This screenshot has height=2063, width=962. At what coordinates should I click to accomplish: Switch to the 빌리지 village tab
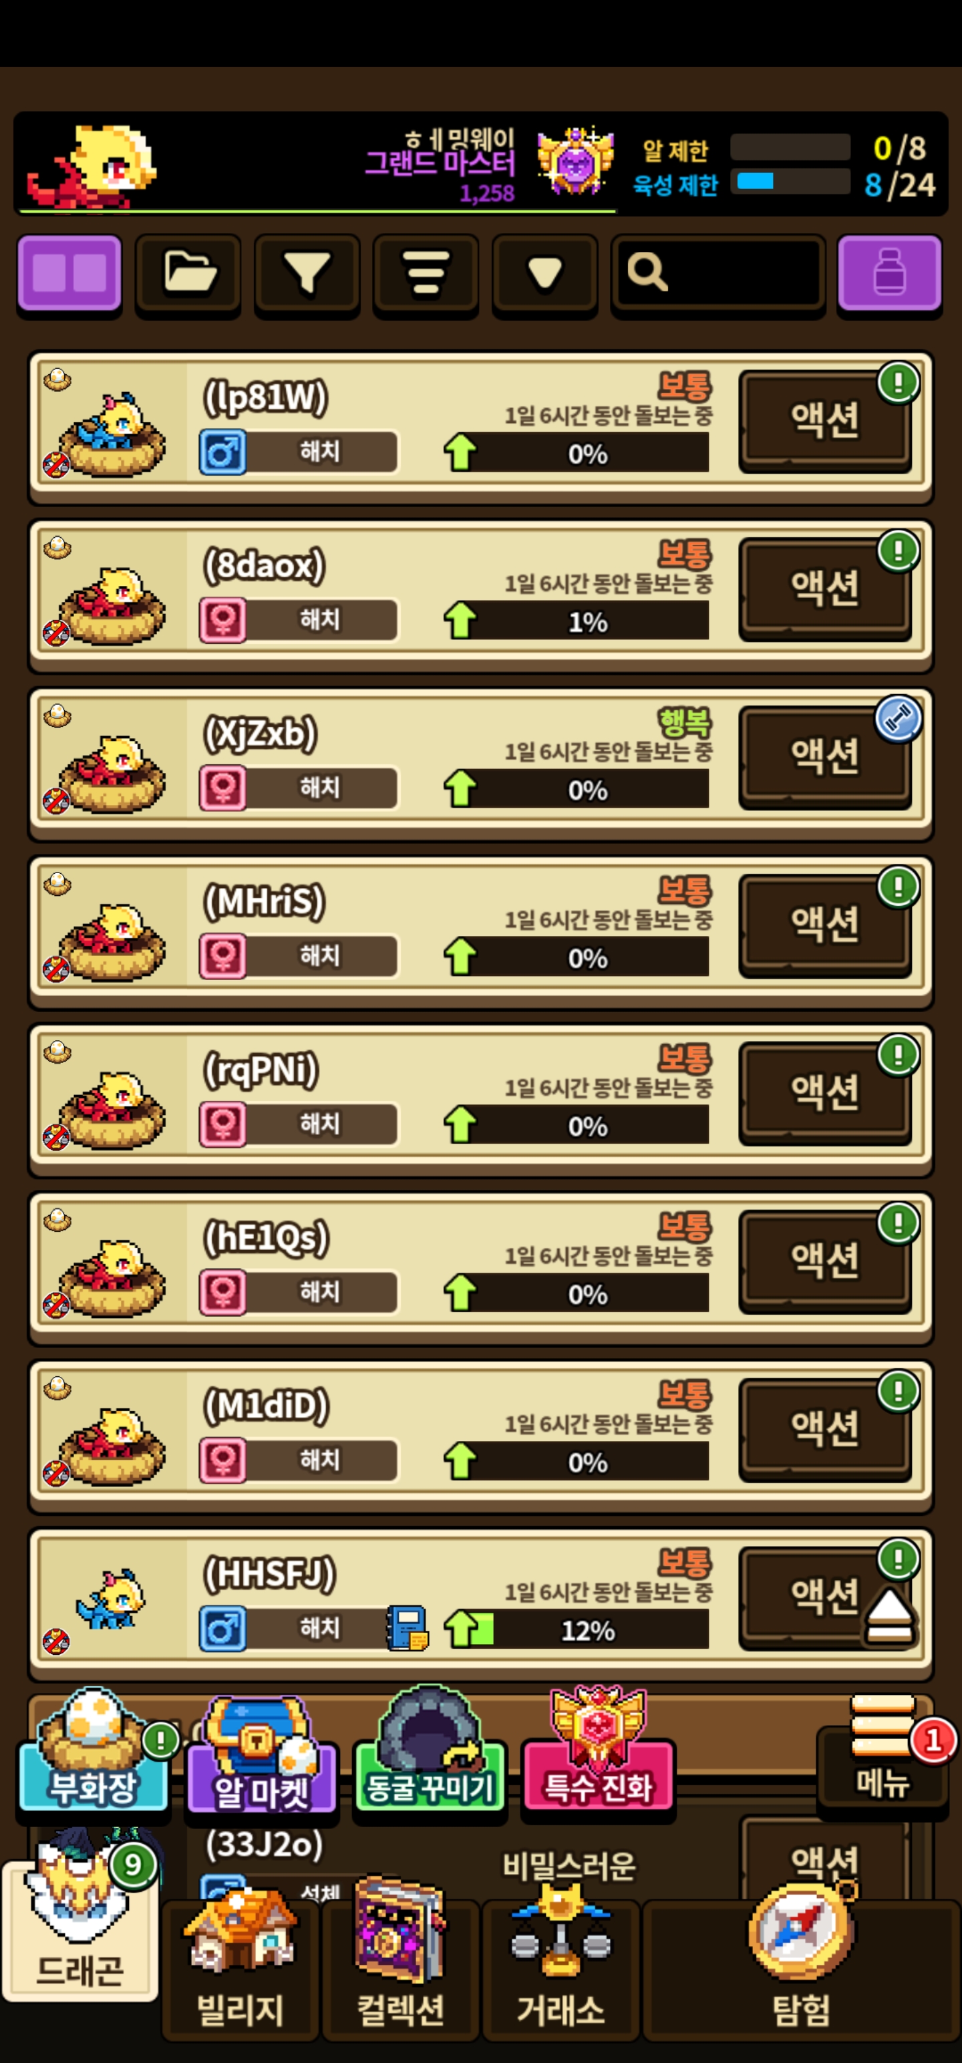(x=240, y=1970)
